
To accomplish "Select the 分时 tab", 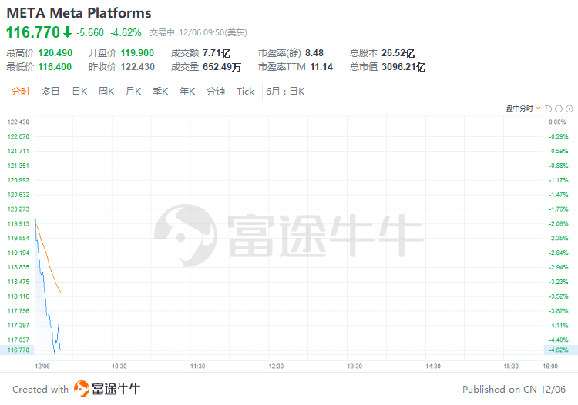I will (x=20, y=92).
